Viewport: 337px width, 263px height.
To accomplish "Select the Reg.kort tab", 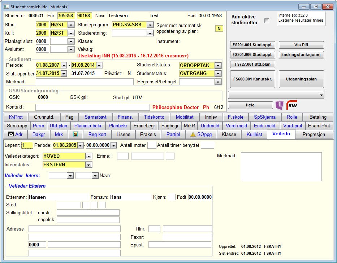I will (x=98, y=135).
